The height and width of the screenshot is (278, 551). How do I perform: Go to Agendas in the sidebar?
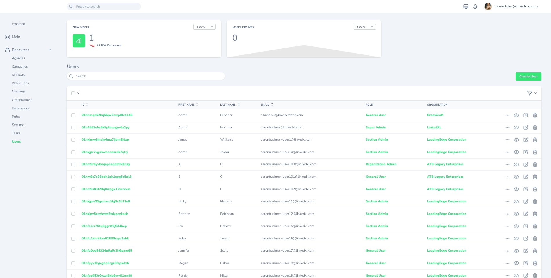point(19,58)
